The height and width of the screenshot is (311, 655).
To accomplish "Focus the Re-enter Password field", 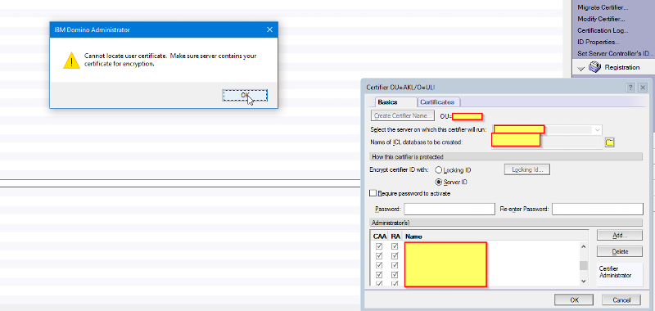I will point(598,209).
